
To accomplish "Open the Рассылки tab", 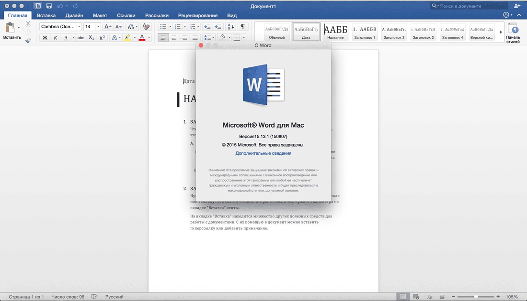I will 157,15.
